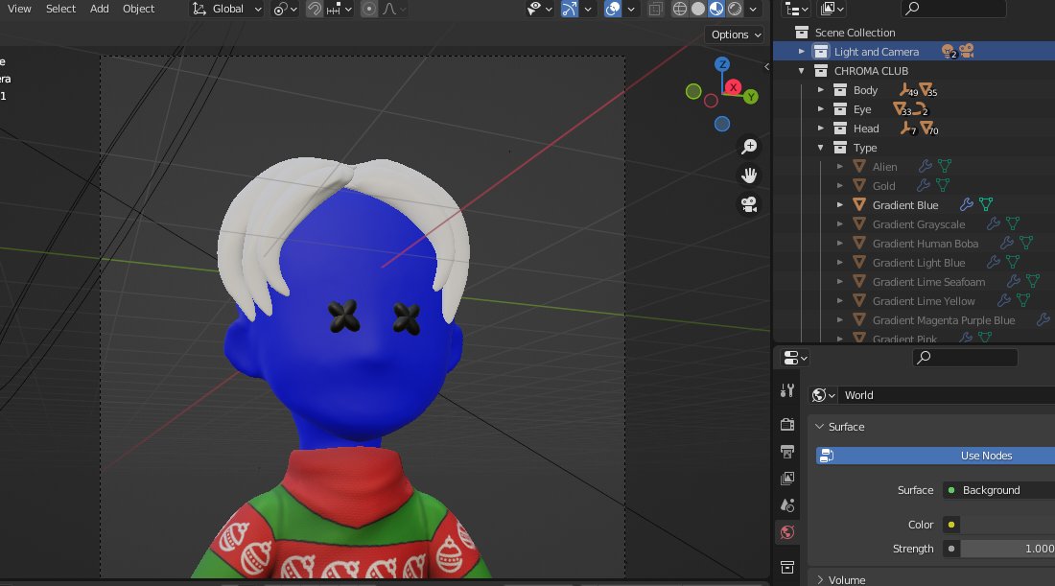The width and height of the screenshot is (1055, 586).
Task: Click the Gradient Blue mesh data icon
Action: (986, 204)
